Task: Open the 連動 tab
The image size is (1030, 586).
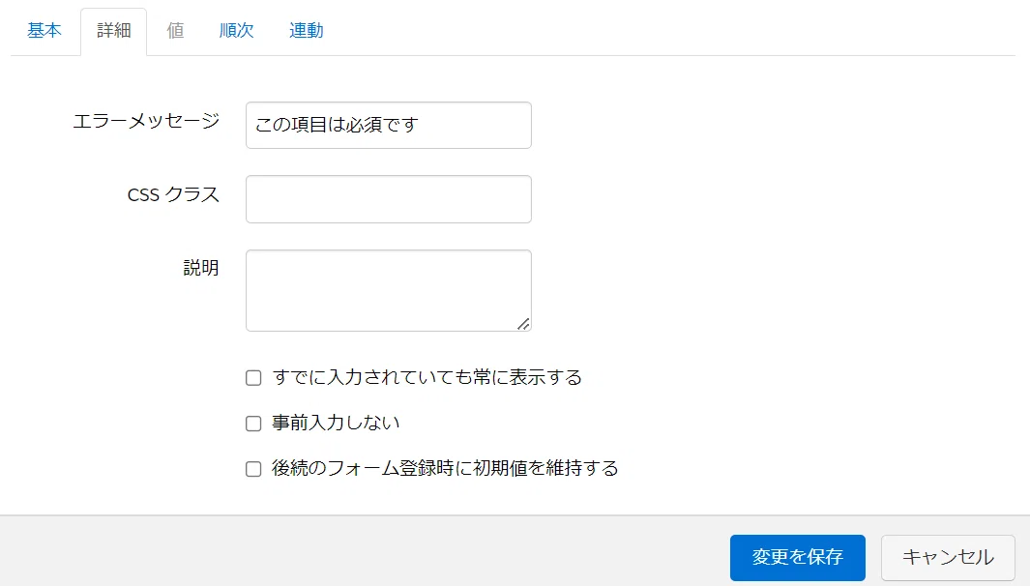Action: (x=306, y=31)
